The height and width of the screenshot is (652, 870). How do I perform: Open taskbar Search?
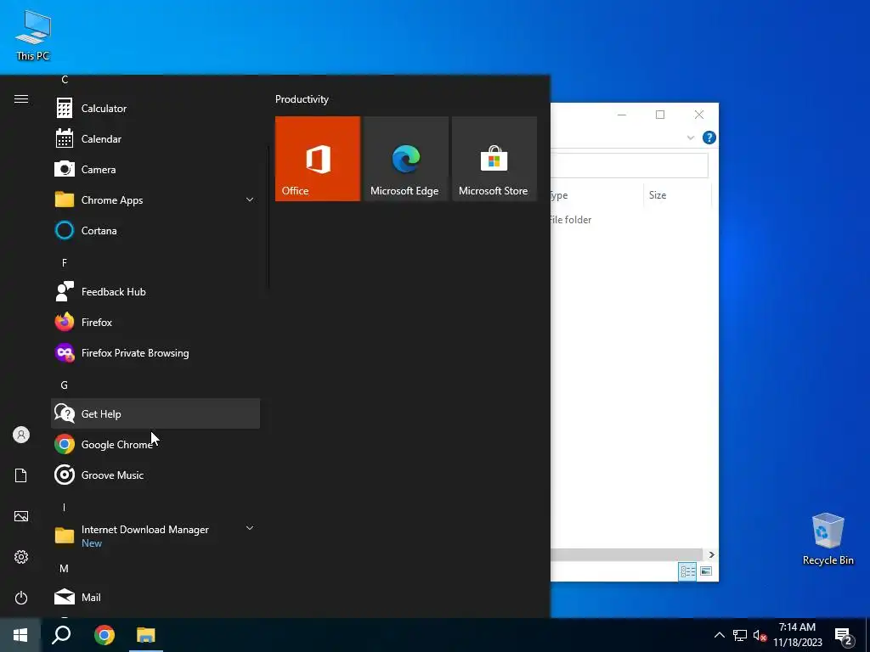61,635
